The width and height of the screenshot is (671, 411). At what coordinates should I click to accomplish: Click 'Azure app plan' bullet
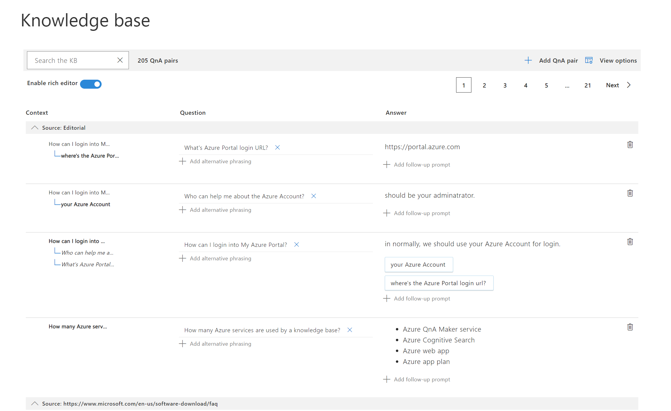[426, 362]
